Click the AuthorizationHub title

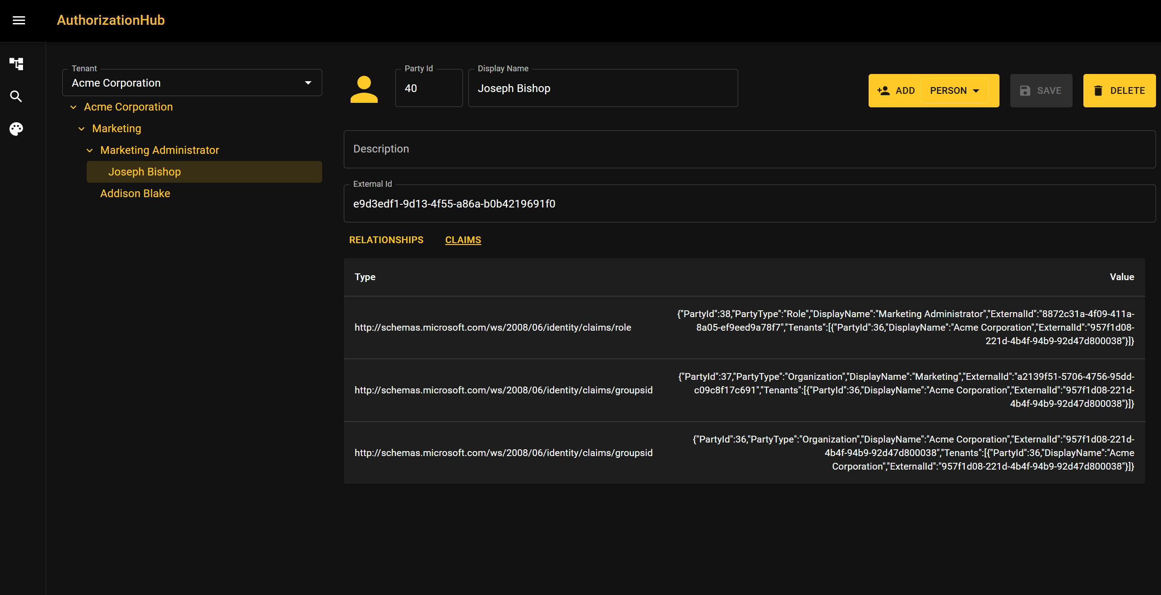click(x=111, y=20)
